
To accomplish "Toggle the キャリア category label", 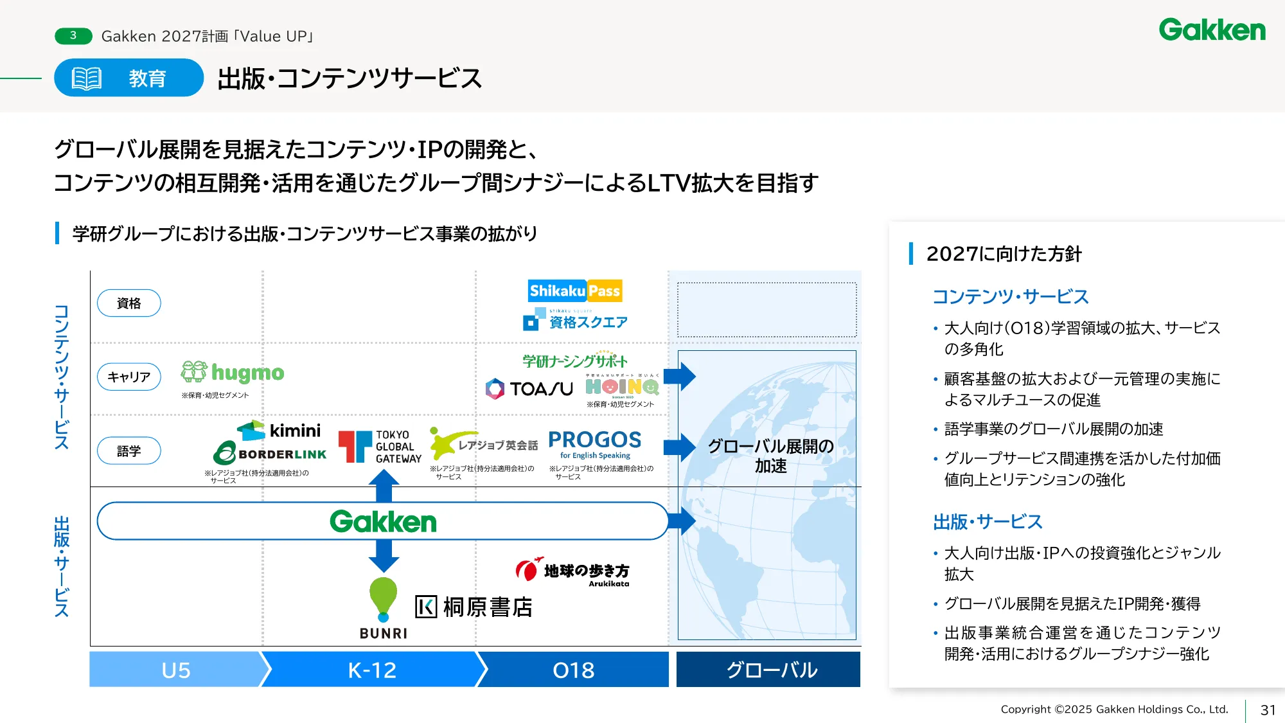I will [128, 377].
